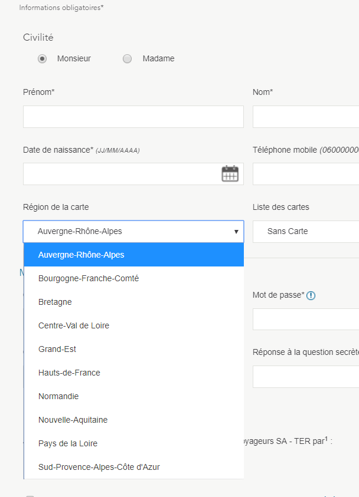Image resolution: width=359 pixels, height=497 pixels.
Task: Choose Hauts-de-France from the region list
Action: [134, 373]
